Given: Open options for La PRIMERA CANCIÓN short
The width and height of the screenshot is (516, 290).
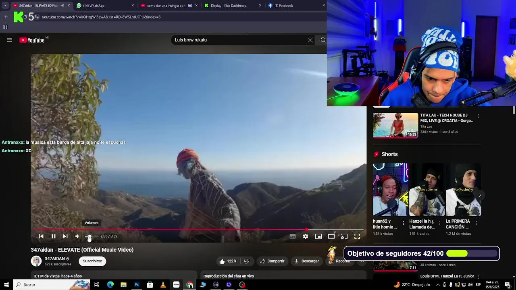Looking at the screenshot, I should pos(476,223).
